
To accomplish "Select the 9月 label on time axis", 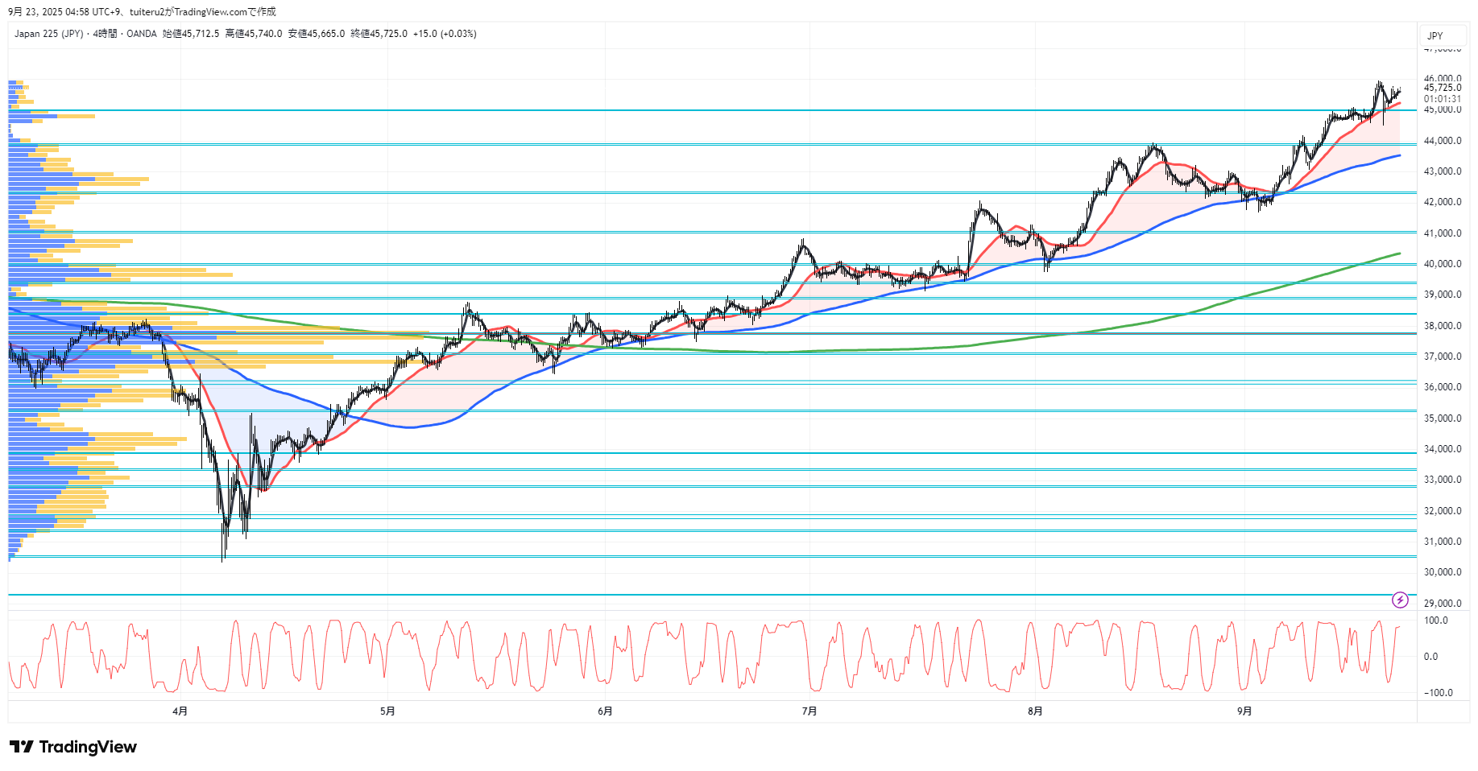I will (x=1244, y=711).
